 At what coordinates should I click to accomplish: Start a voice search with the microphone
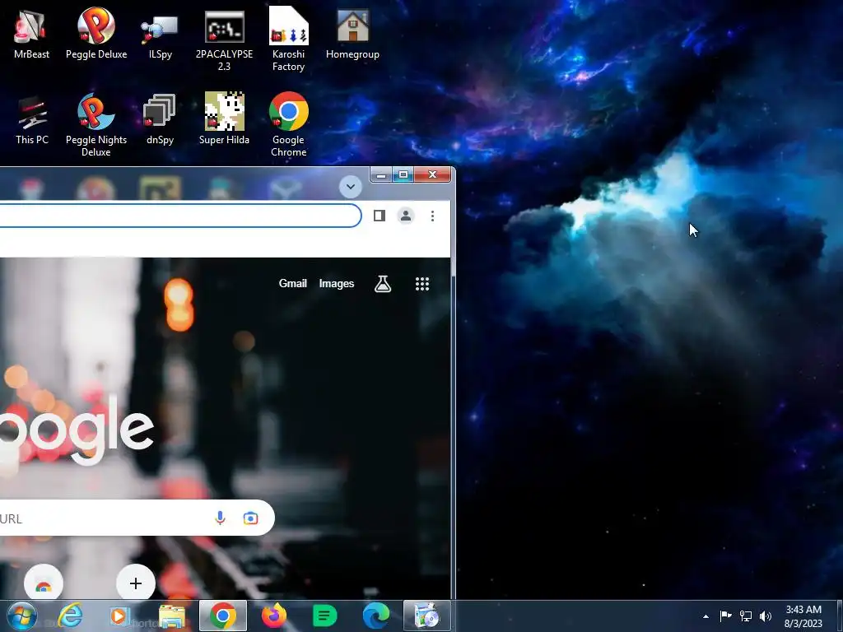pos(220,518)
